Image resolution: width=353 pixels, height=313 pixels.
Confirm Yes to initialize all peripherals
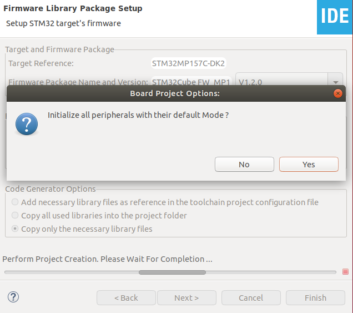pyautogui.click(x=309, y=165)
